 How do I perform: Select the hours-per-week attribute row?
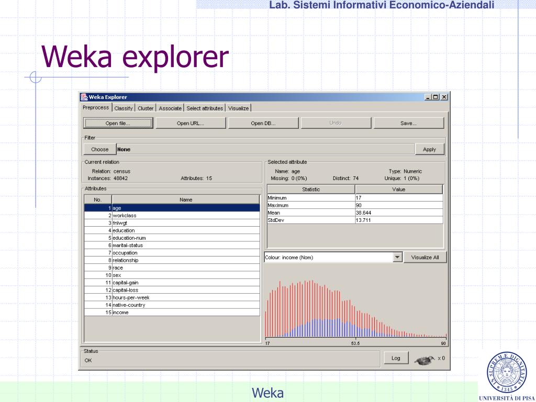pos(172,297)
